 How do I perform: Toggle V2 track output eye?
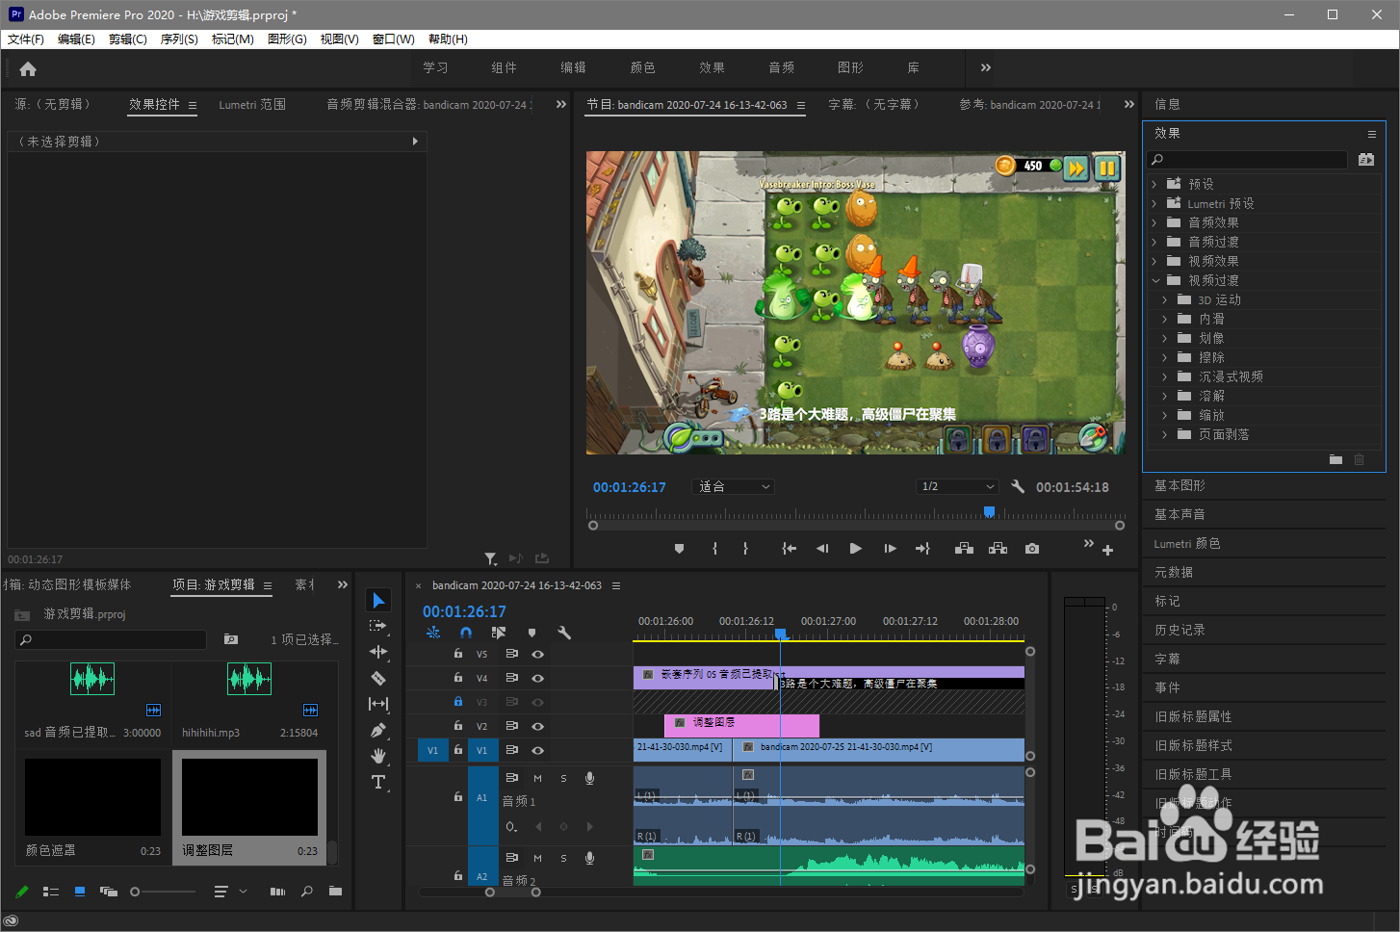(537, 726)
